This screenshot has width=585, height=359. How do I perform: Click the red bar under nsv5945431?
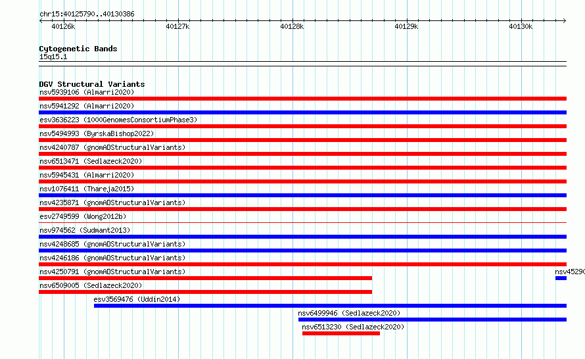(302, 181)
